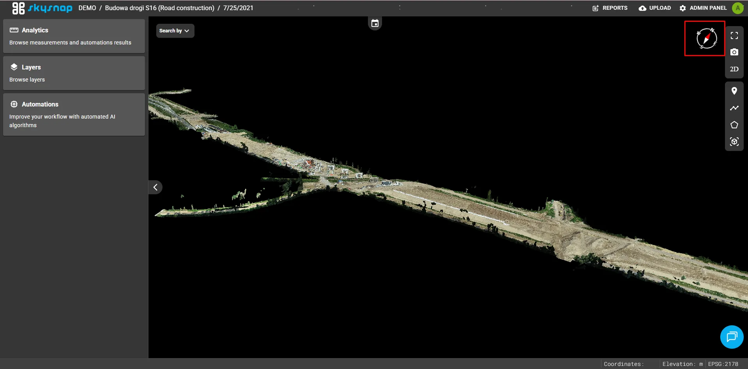Expand the Search by dropdown
Screen dimensions: 748x369
pyautogui.click(x=175, y=31)
